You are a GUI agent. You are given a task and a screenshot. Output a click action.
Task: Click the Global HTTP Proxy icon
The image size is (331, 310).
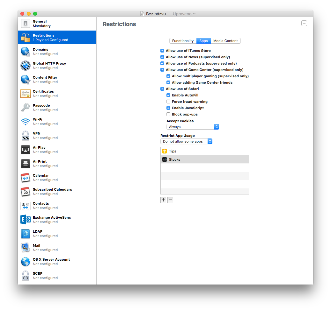tap(25, 65)
